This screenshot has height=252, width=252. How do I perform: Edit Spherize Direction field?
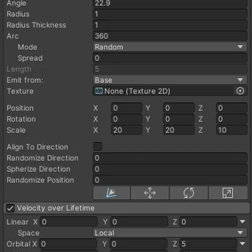coord(170,169)
